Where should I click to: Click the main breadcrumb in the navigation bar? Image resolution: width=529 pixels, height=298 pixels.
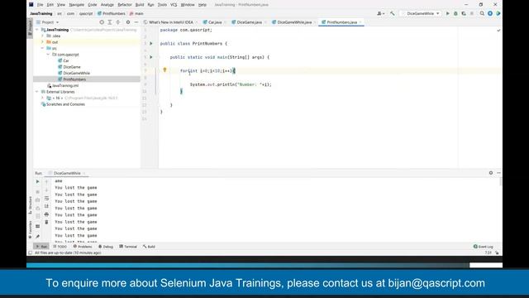pos(136,13)
